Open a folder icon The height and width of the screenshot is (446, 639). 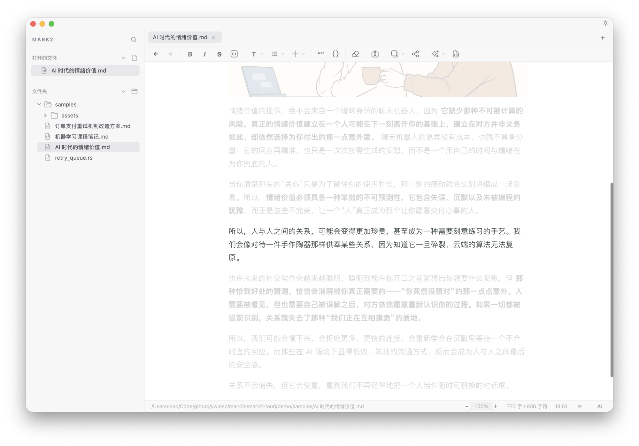[x=135, y=91]
